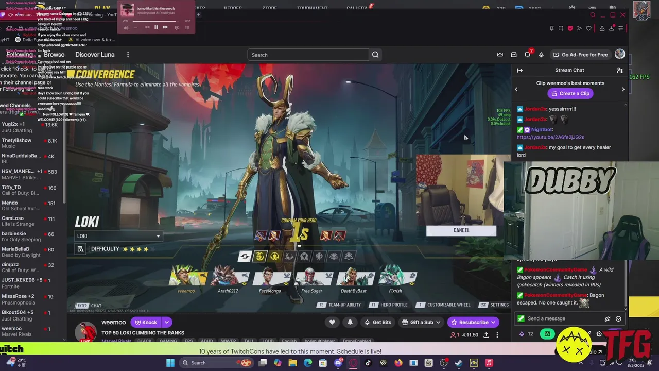Click the Windows Start button
Viewport: 659px width, 371px height.
[170, 363]
